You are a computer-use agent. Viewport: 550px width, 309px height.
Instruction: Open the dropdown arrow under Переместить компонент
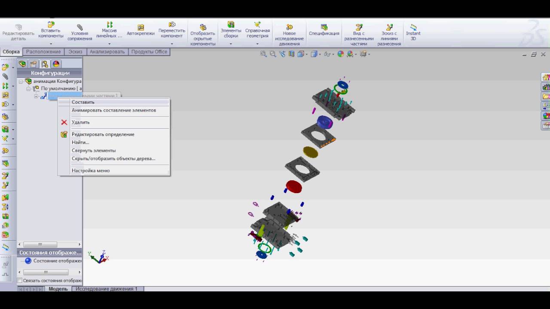pos(172,44)
